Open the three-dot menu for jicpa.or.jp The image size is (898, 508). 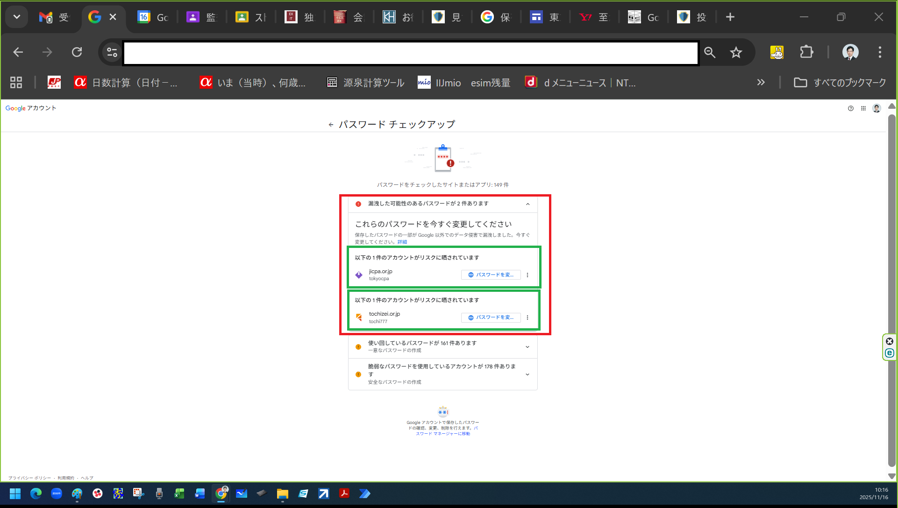(x=527, y=275)
